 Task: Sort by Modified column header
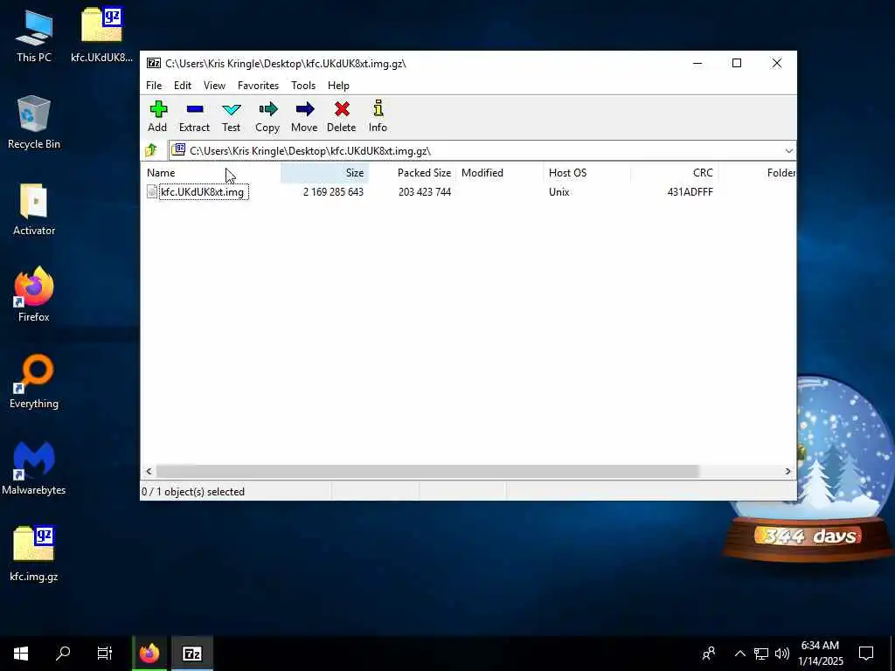(x=499, y=173)
